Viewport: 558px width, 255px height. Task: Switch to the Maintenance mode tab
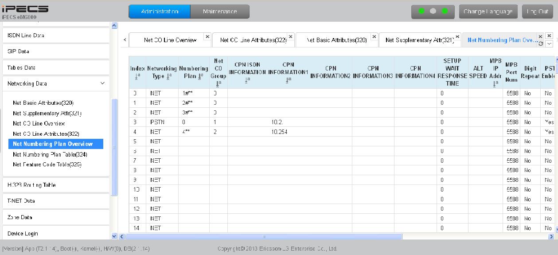(x=220, y=12)
